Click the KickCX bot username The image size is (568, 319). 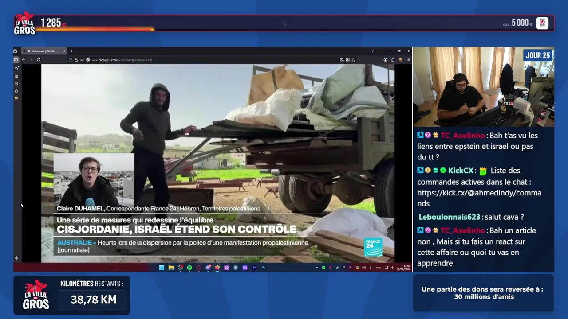(461, 171)
